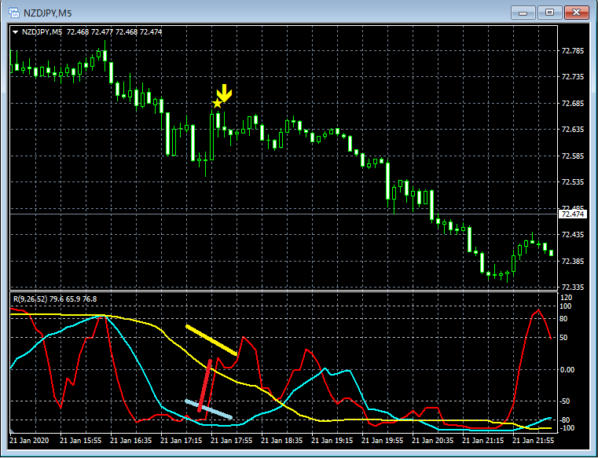Click the 72.785 price scale label

(x=573, y=51)
